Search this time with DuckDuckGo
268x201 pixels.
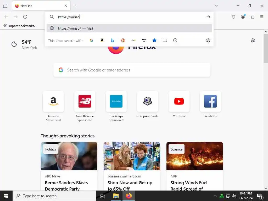(123, 40)
